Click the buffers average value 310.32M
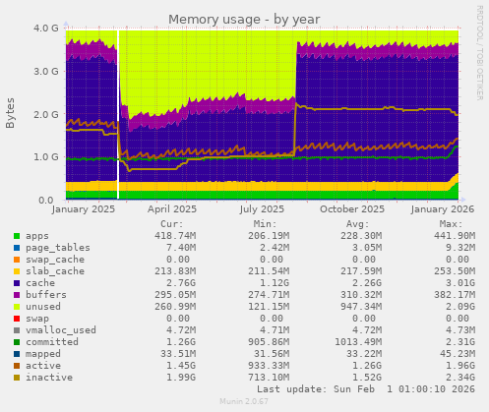Viewport: 489px width, 412px height. coord(361,295)
